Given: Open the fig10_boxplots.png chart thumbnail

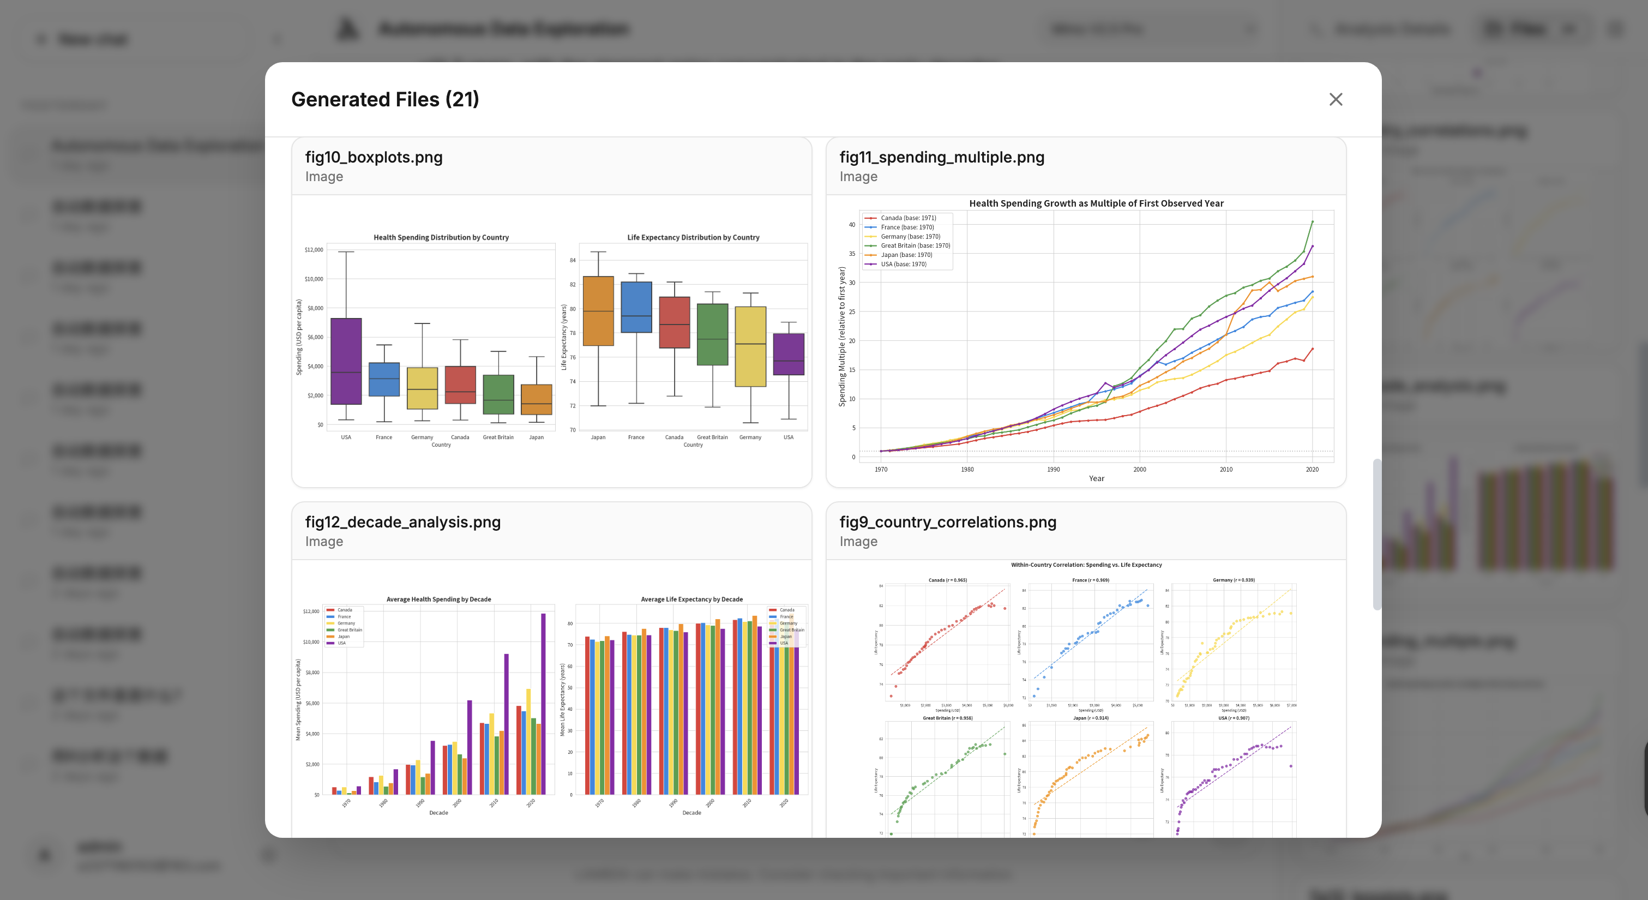Looking at the screenshot, I should (551, 340).
